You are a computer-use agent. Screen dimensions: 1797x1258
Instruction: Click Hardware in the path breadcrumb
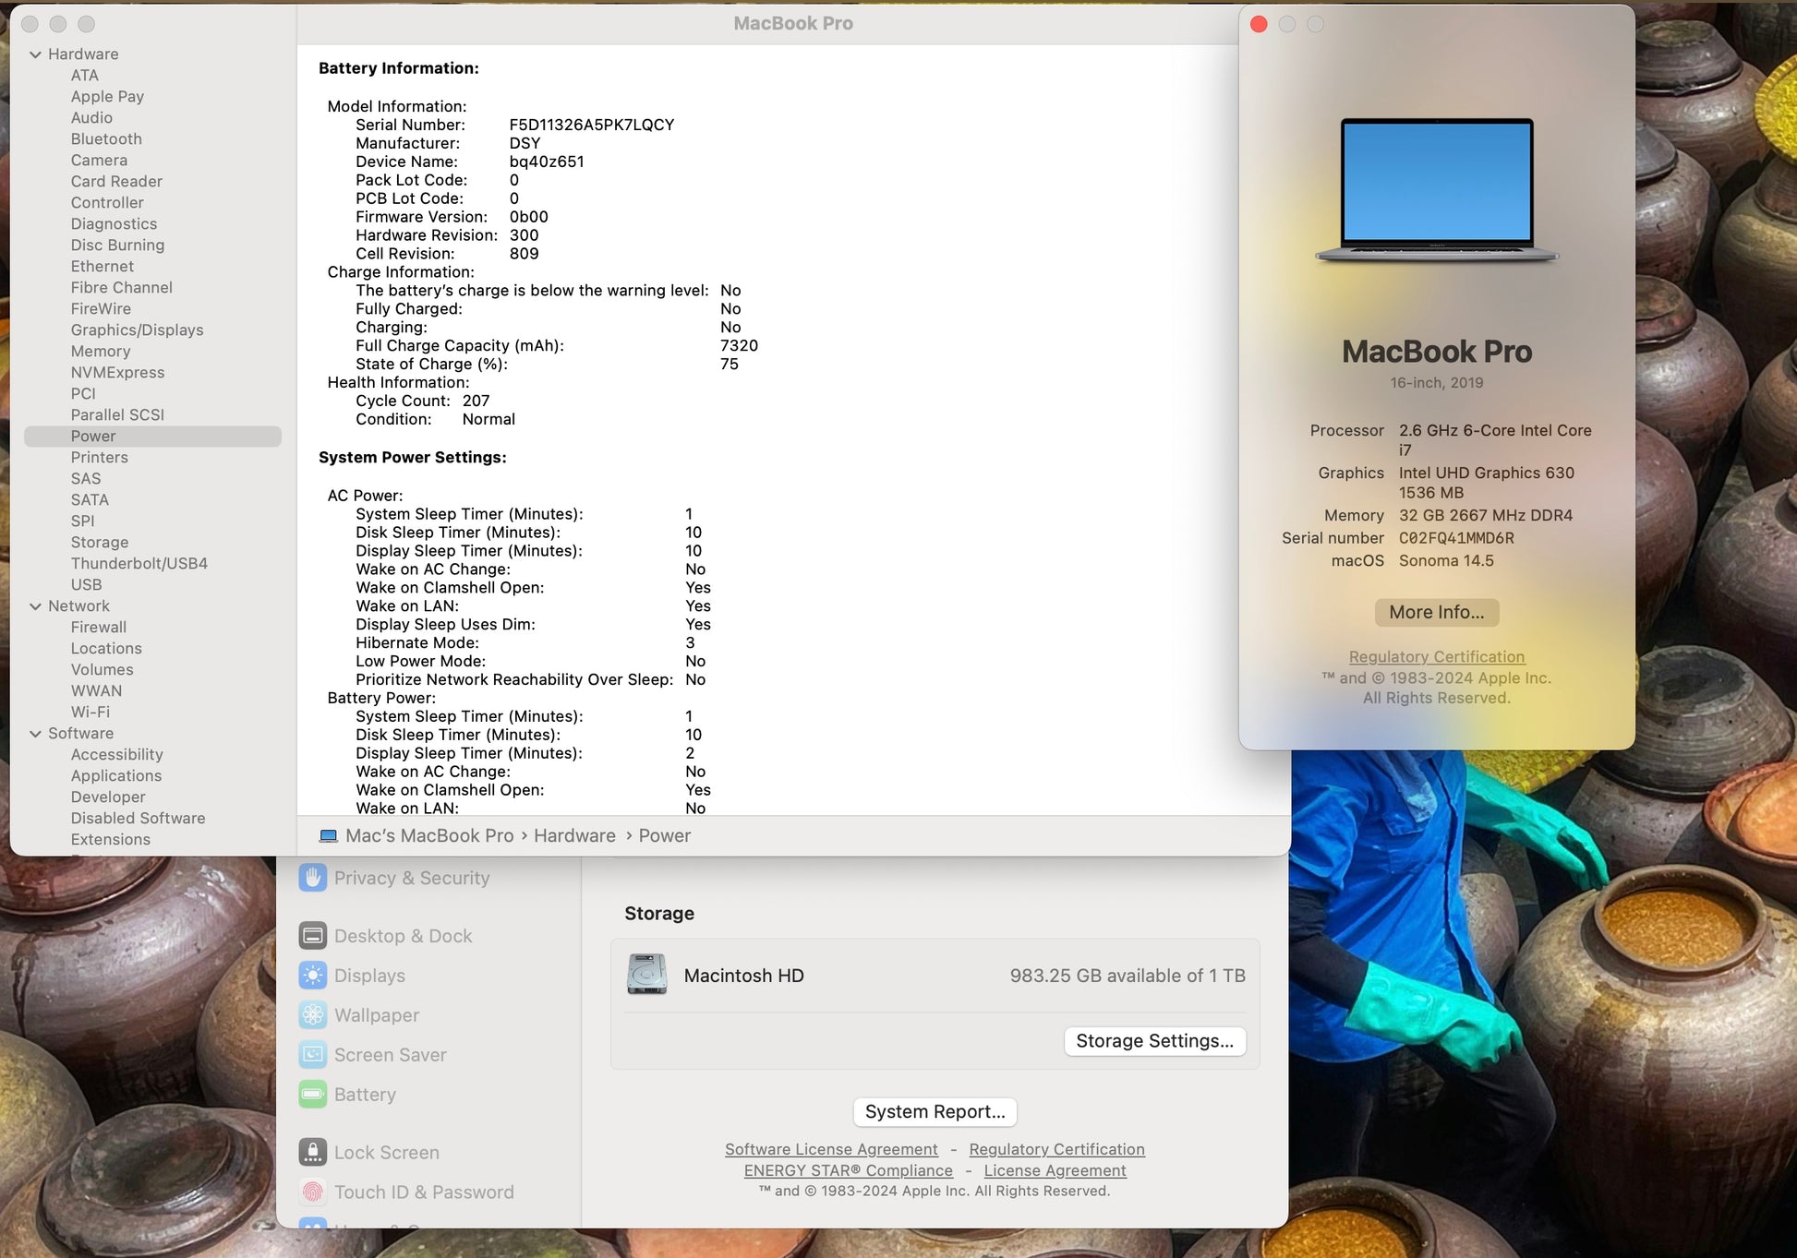pyautogui.click(x=574, y=836)
